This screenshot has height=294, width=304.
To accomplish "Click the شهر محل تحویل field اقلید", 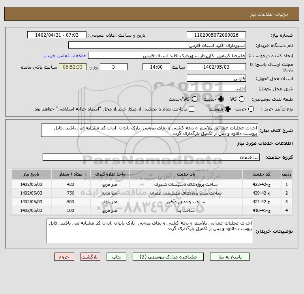I will click(x=216, y=89).
